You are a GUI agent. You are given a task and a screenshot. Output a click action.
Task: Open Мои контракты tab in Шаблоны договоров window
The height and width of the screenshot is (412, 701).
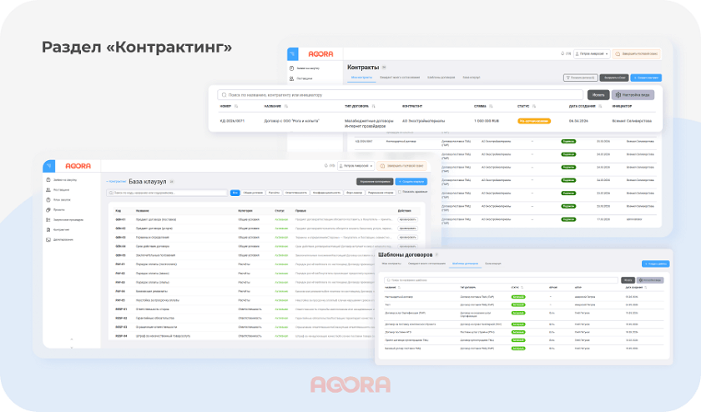[391, 264]
